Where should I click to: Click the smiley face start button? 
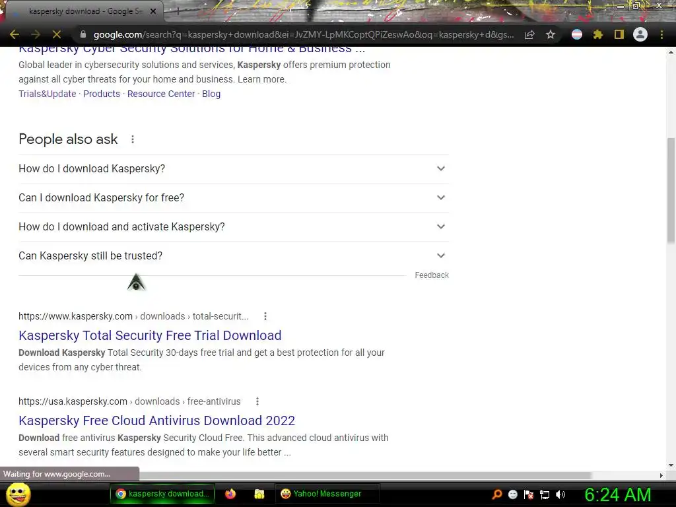[18, 494]
